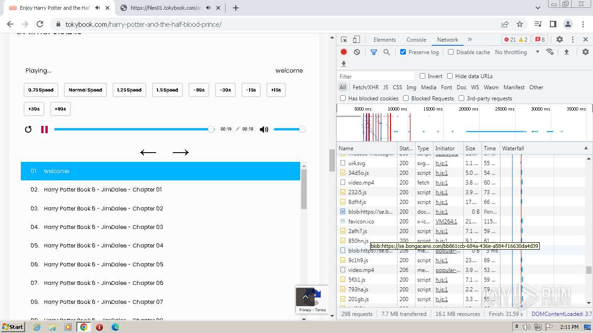593x333 pixels.
Task: Open the Chrome tab search dropdown
Action: (538, 8)
